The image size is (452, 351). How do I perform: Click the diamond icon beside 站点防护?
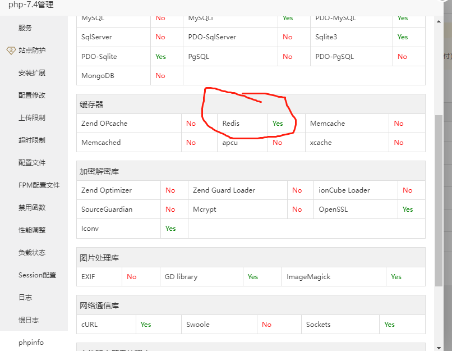pyautogui.click(x=11, y=51)
